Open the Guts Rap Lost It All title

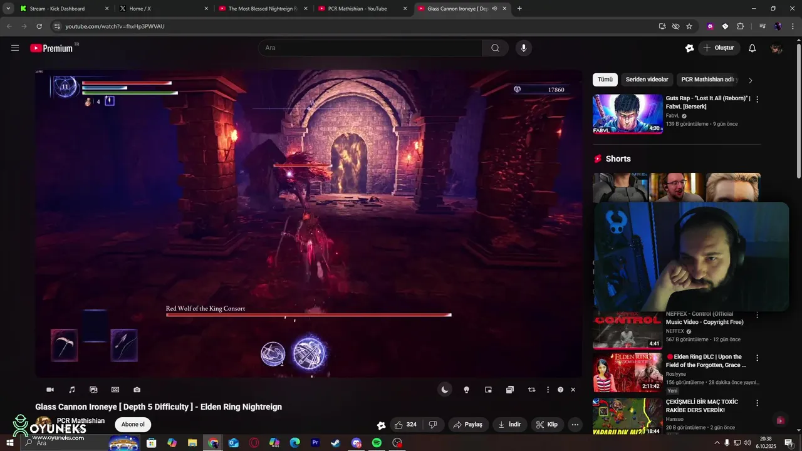[x=708, y=102]
